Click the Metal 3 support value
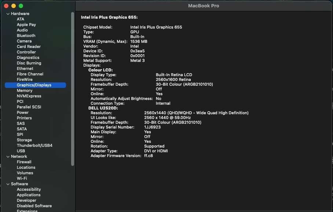The height and width of the screenshot is (212, 333). 138,61
